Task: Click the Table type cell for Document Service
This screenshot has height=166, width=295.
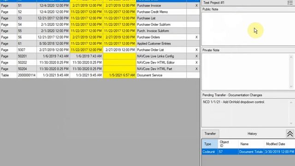Action: tap(8, 75)
